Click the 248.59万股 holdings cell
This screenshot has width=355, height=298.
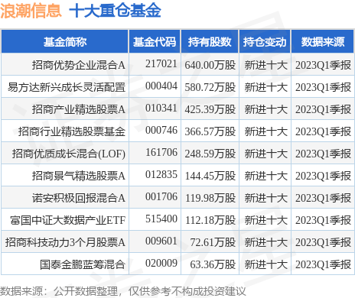(210, 154)
